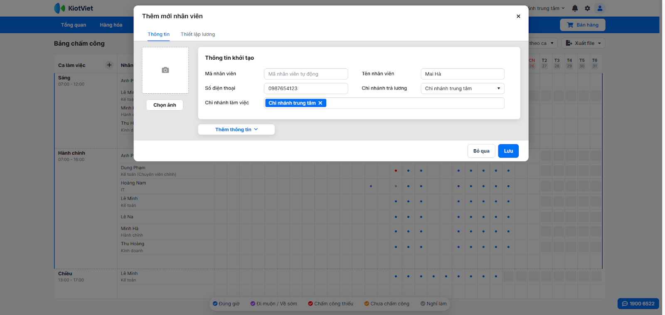
Task: Expand the Thêm thông tin section
Action: 236,130
